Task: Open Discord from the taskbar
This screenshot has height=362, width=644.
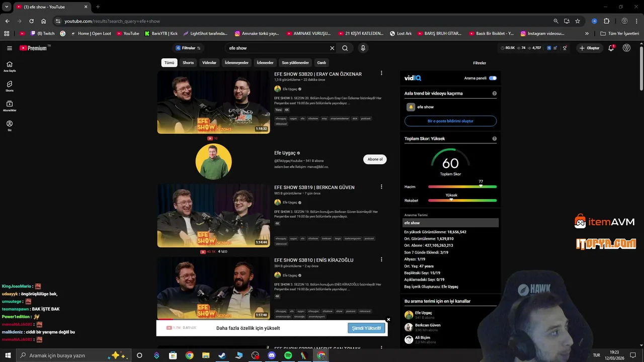Action: [x=272, y=355]
